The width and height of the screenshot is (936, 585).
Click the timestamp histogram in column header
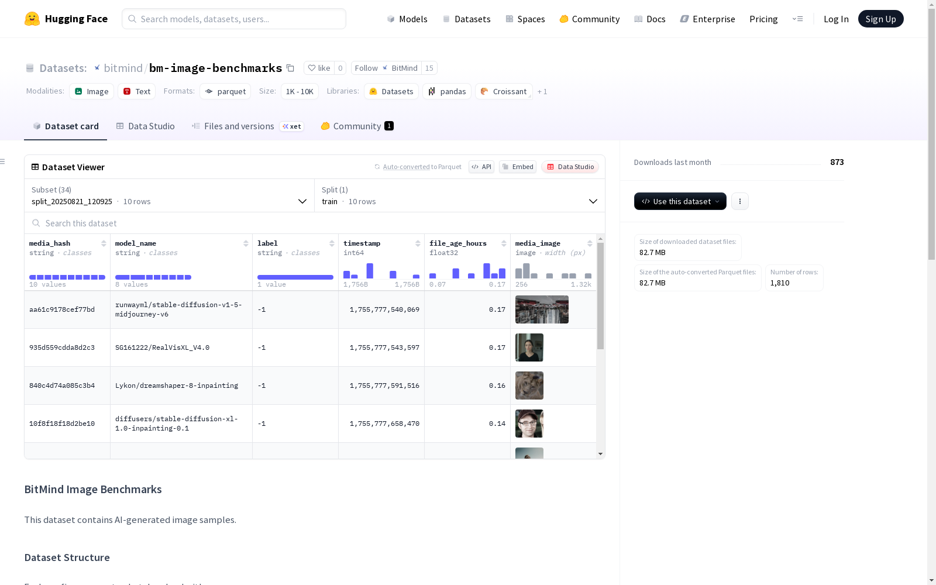click(x=381, y=271)
